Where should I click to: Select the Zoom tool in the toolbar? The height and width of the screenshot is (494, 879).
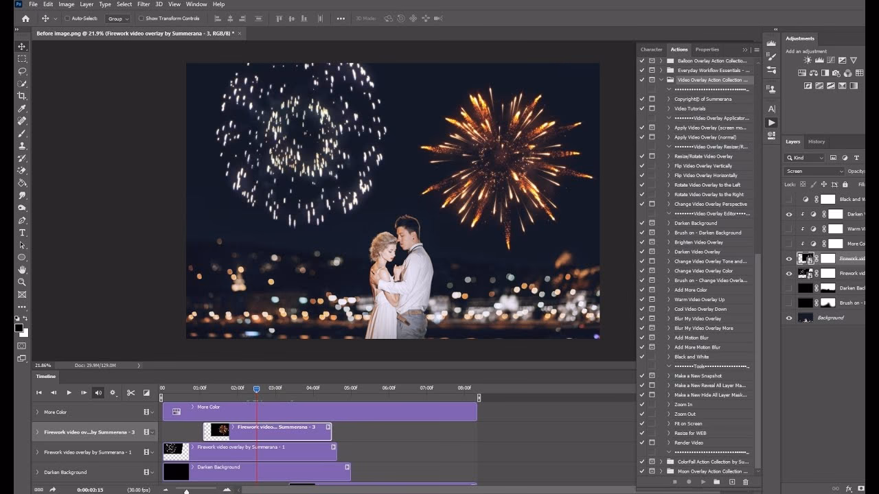pos(22,282)
